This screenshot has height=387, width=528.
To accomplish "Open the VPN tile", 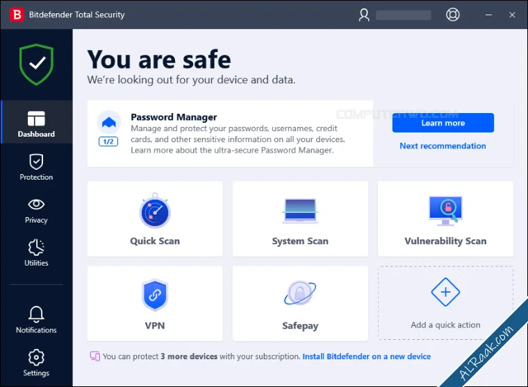I will click(155, 304).
